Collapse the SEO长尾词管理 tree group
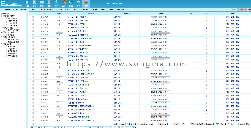Screen dimensions: 251x128 (1, 37)
